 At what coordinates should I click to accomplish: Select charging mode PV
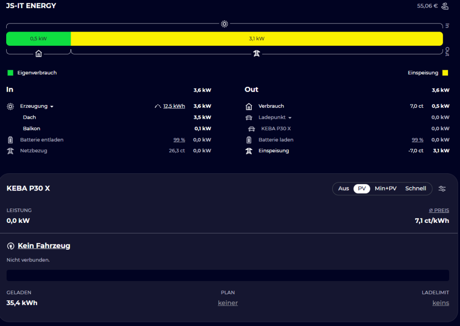click(362, 189)
